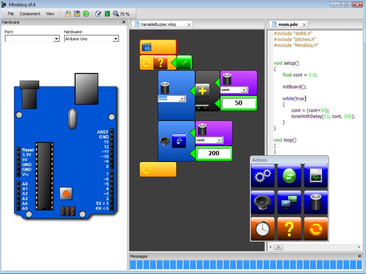Click the Messages progress bar
The height and width of the screenshot is (274, 366).
246,265
